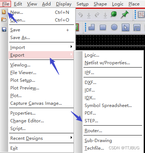Open the Setup menu

82,4
